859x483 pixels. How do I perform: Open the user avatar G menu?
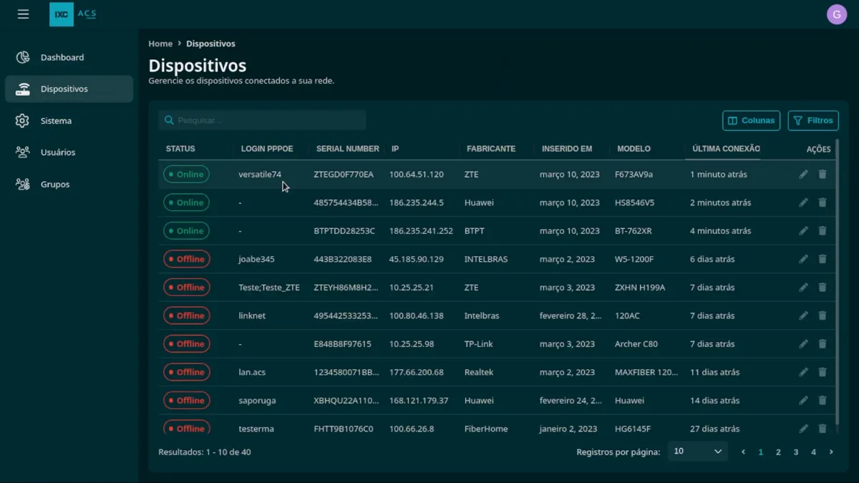click(837, 14)
